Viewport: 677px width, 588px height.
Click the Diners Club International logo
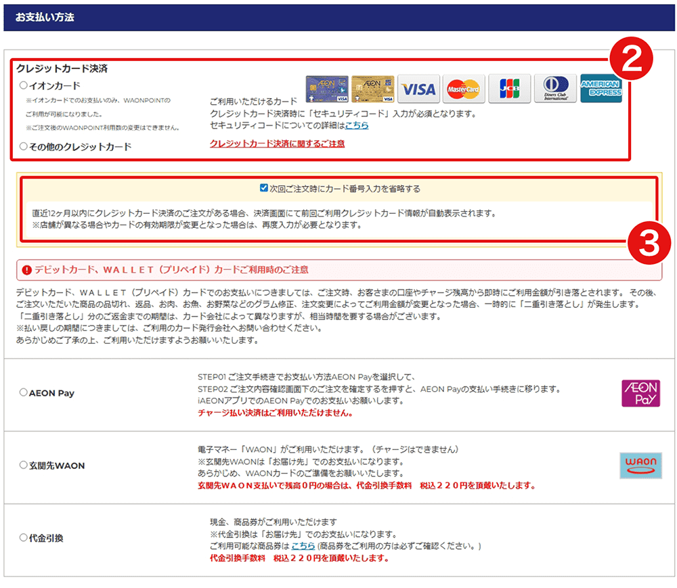555,89
